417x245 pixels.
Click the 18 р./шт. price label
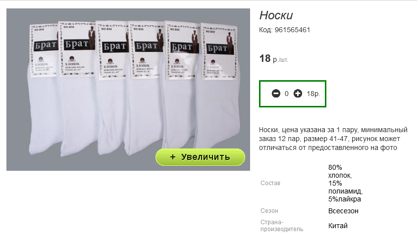274,59
